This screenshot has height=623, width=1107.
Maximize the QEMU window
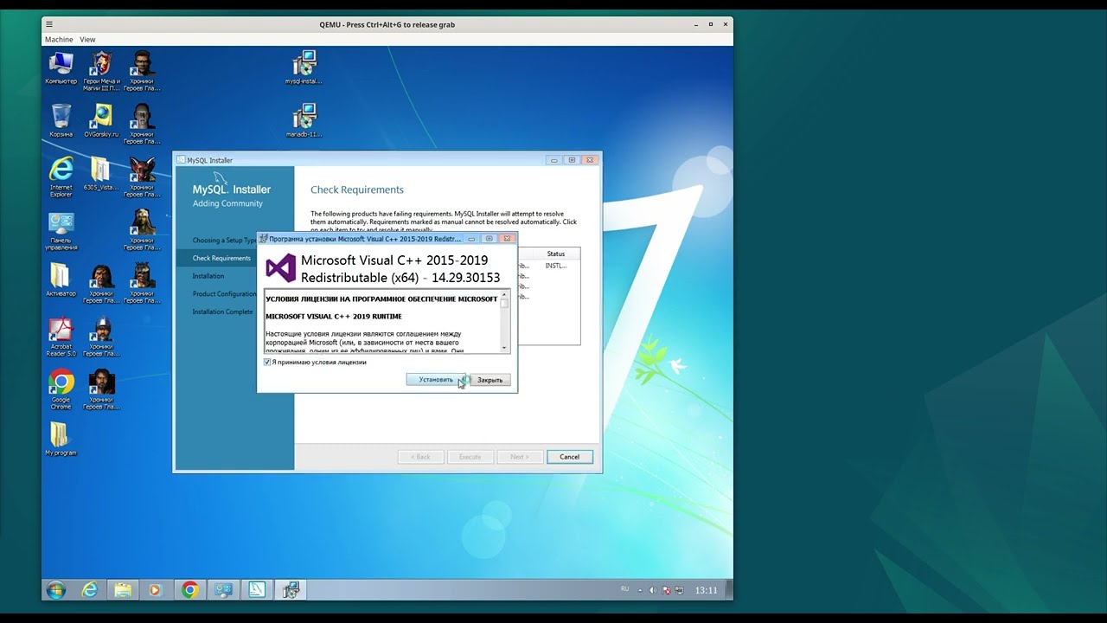pyautogui.click(x=711, y=24)
